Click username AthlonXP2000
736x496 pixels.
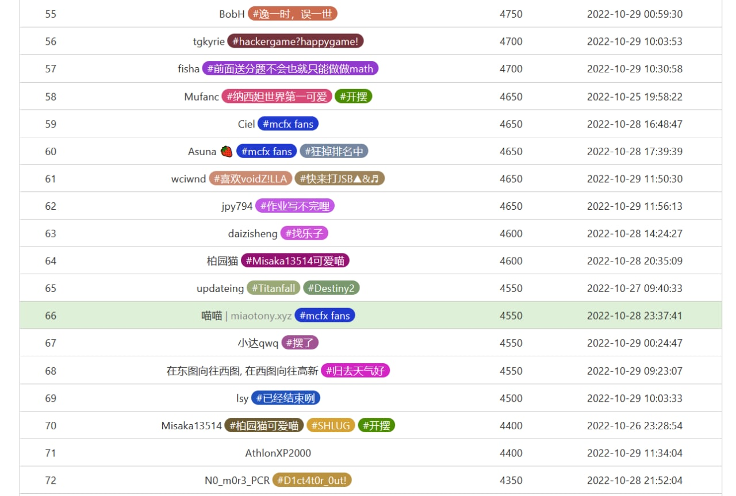coord(278,453)
